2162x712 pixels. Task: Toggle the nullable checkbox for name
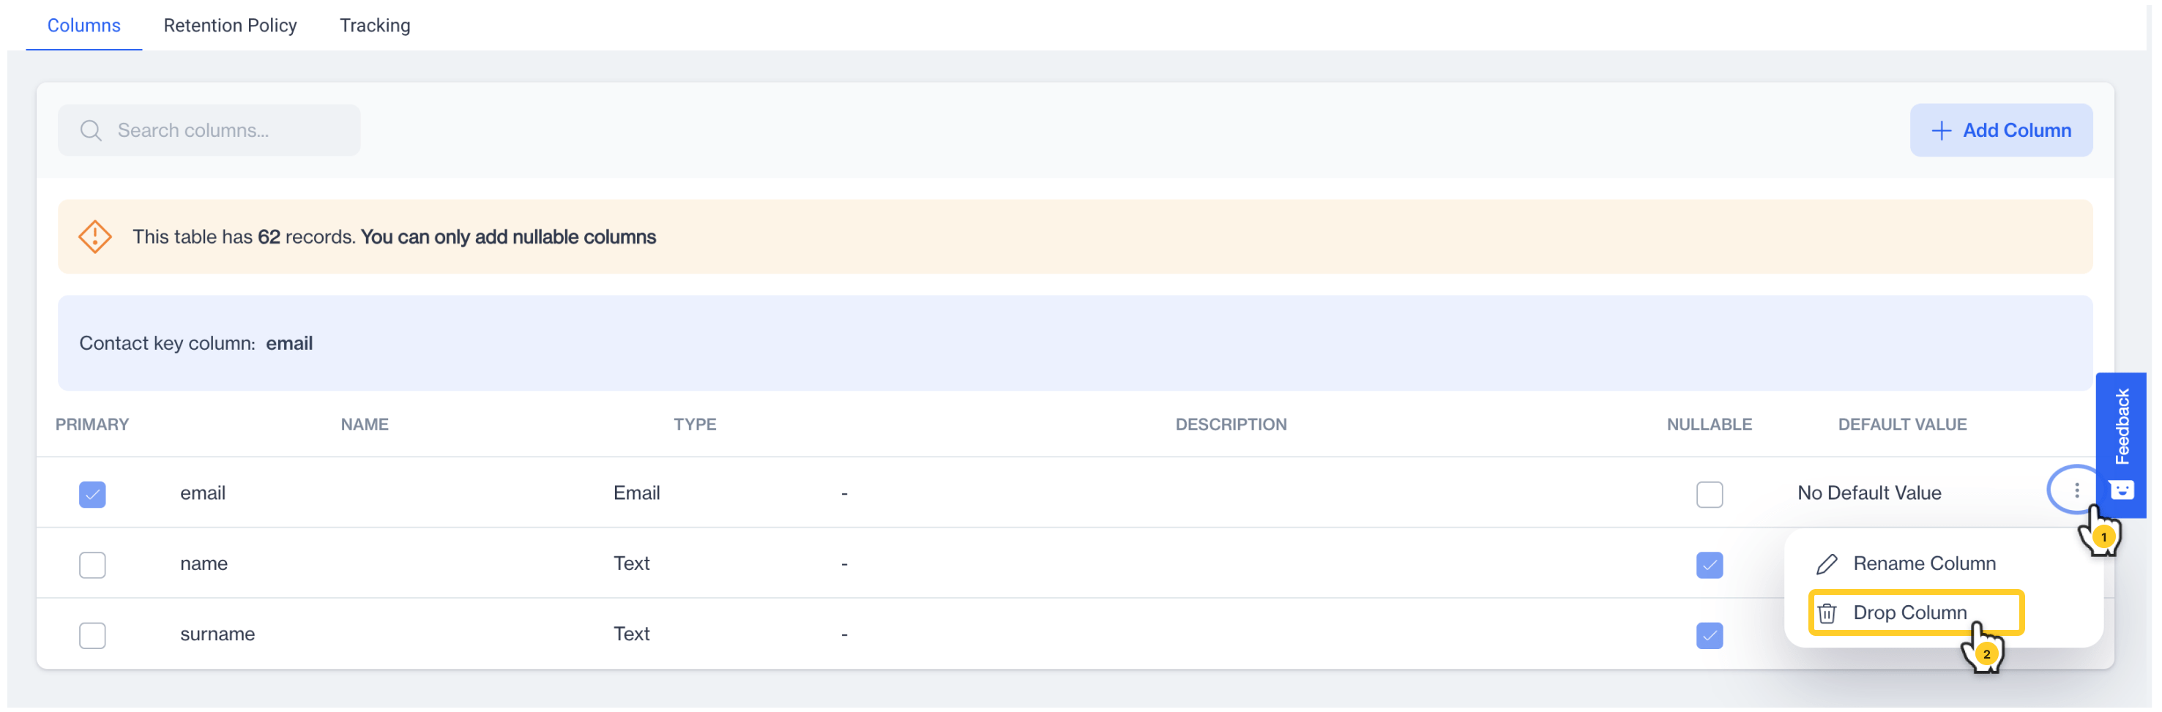[1710, 564]
